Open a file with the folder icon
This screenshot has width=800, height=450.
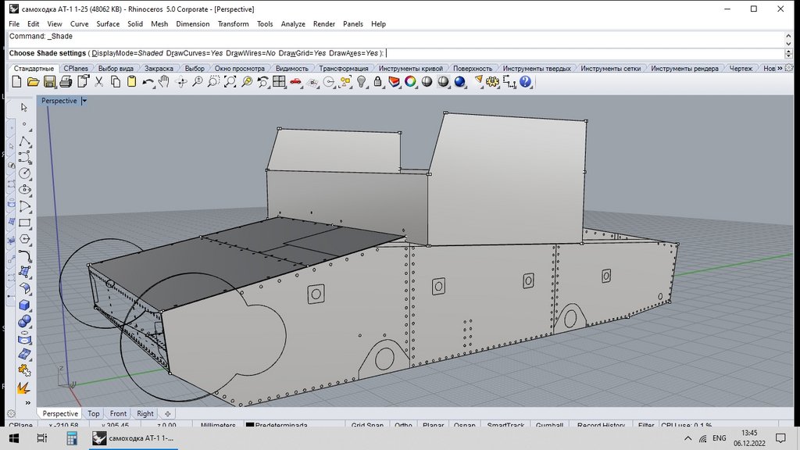pyautogui.click(x=33, y=81)
